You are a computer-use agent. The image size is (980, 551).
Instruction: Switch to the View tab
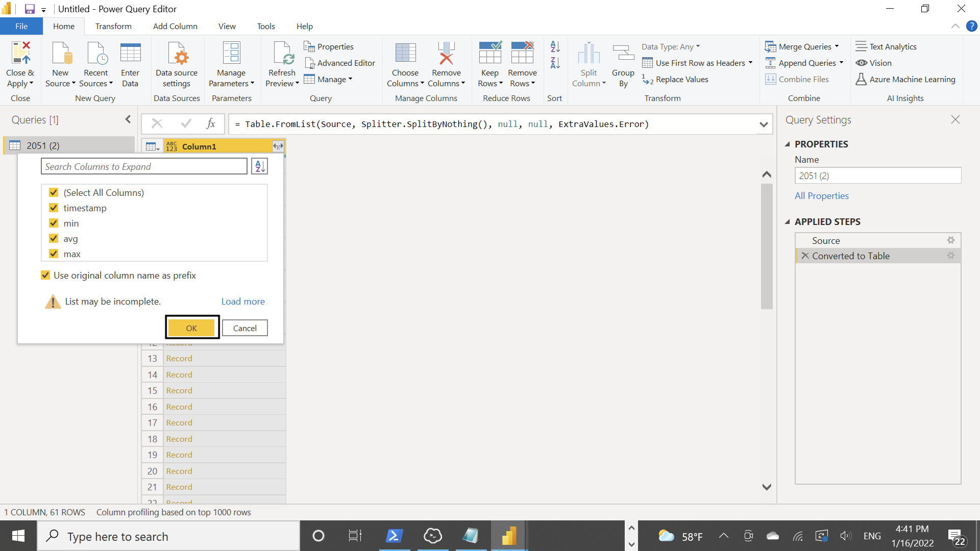(x=227, y=26)
